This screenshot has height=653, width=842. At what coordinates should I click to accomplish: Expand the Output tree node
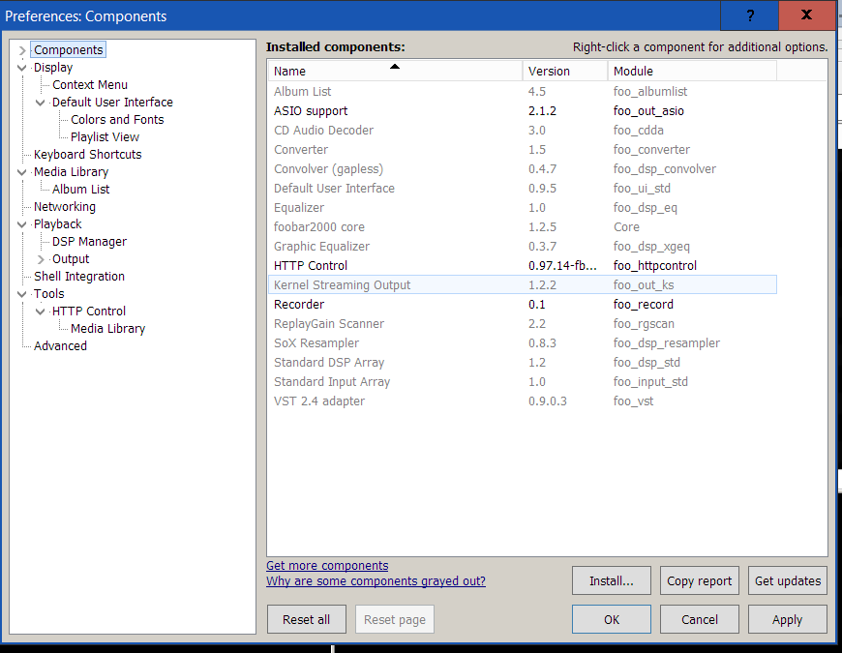click(41, 259)
